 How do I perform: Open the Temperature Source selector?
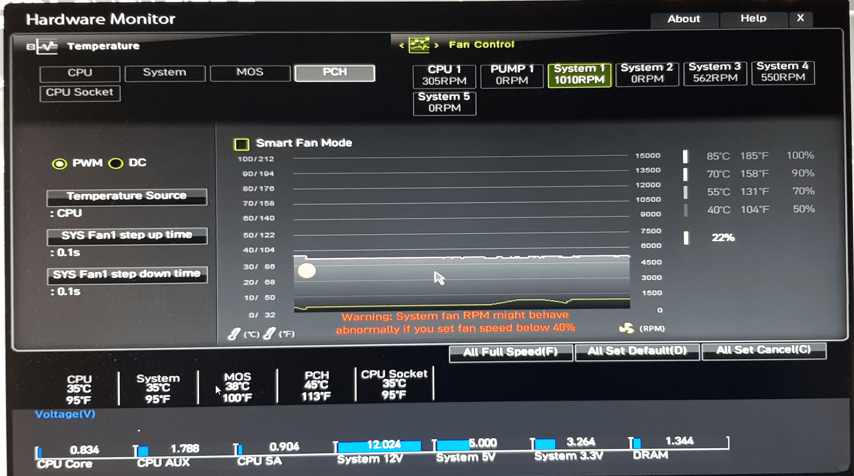127,196
